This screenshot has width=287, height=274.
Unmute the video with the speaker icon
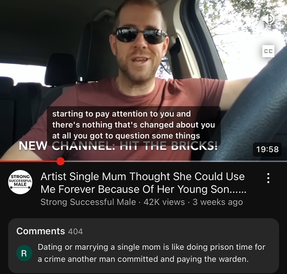pyautogui.click(x=268, y=19)
